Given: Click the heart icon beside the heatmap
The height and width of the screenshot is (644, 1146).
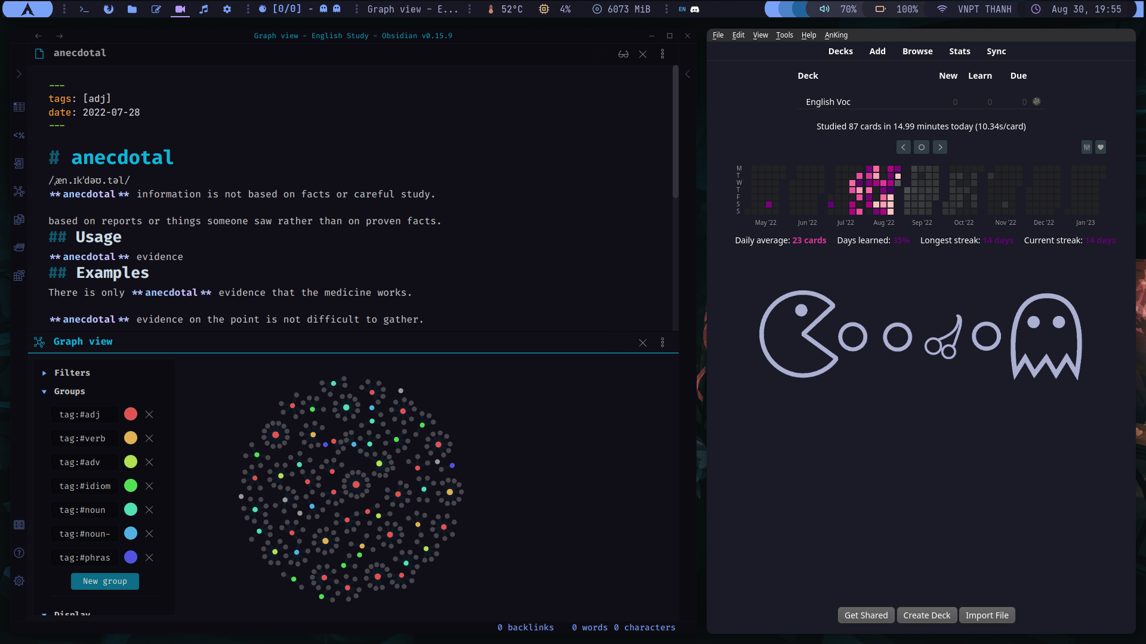Looking at the screenshot, I should click(x=1101, y=147).
